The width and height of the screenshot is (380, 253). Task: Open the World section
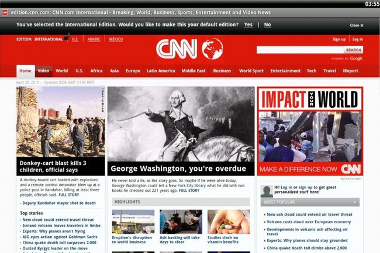coord(61,71)
